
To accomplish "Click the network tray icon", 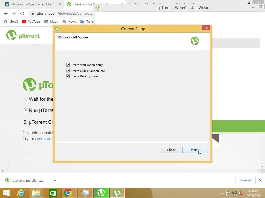I will (x=234, y=193).
